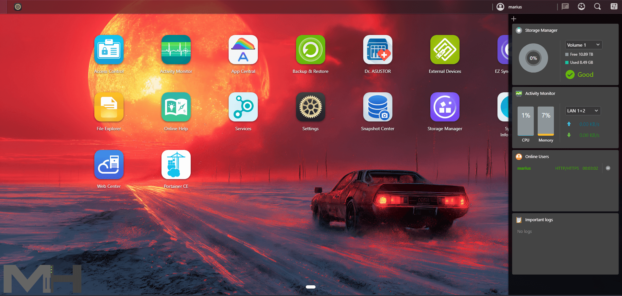
Task: Open EZ Sync app icon
Action: [x=503, y=50]
